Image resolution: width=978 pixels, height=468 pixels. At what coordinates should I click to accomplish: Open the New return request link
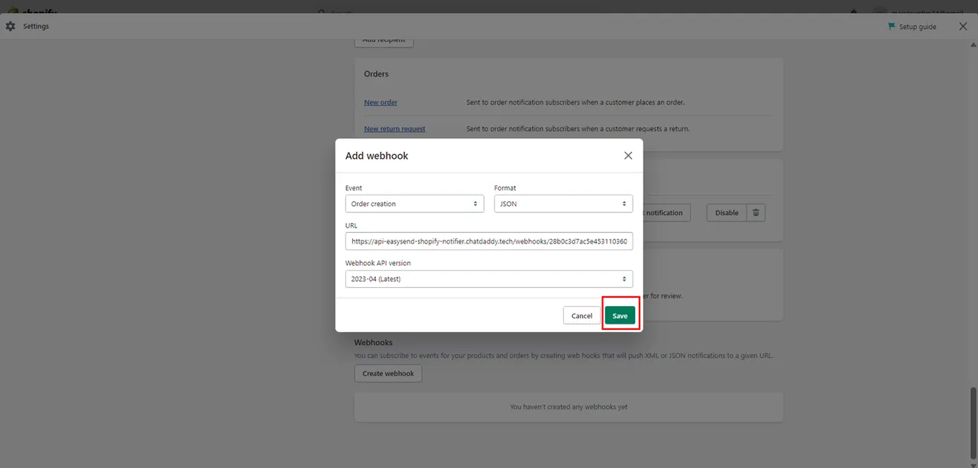(x=394, y=129)
